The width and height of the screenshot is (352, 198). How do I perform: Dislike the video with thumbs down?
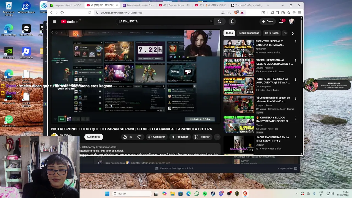139,137
